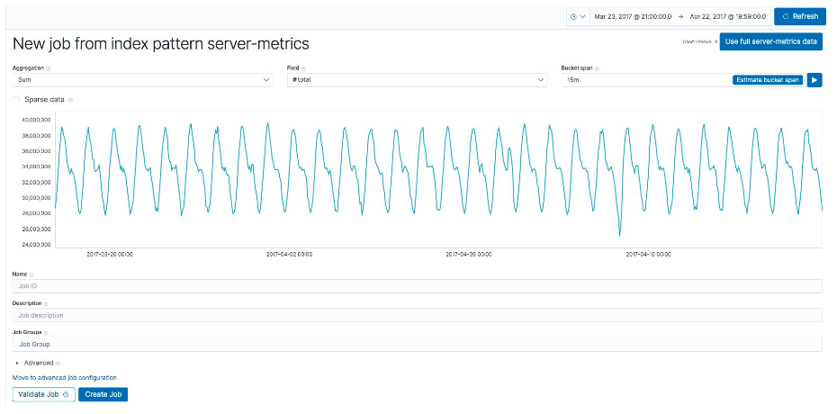Click the Bucket span help info icon
This screenshot has width=837, height=414.
(597, 68)
